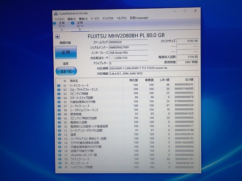Open the ファイル(F) menu
This screenshot has height=181, width=242.
pyautogui.click(x=59, y=19)
